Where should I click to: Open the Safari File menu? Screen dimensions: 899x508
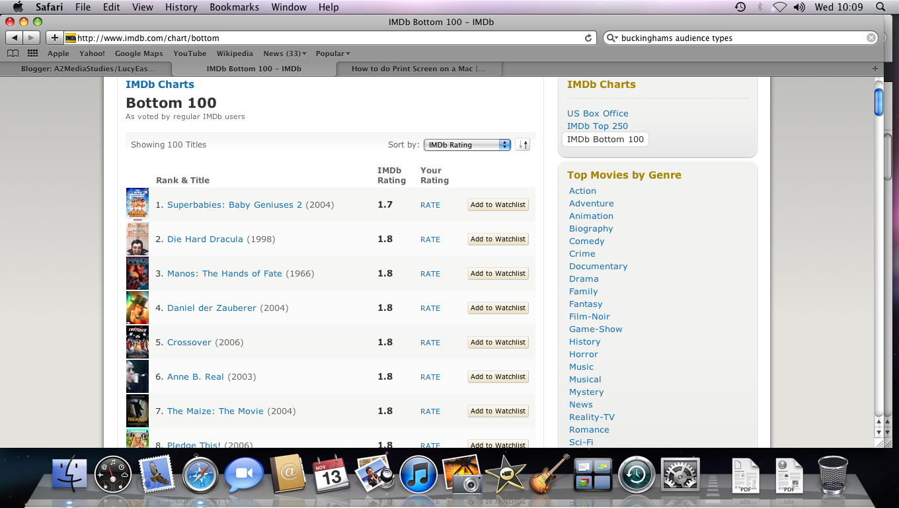pyautogui.click(x=83, y=7)
